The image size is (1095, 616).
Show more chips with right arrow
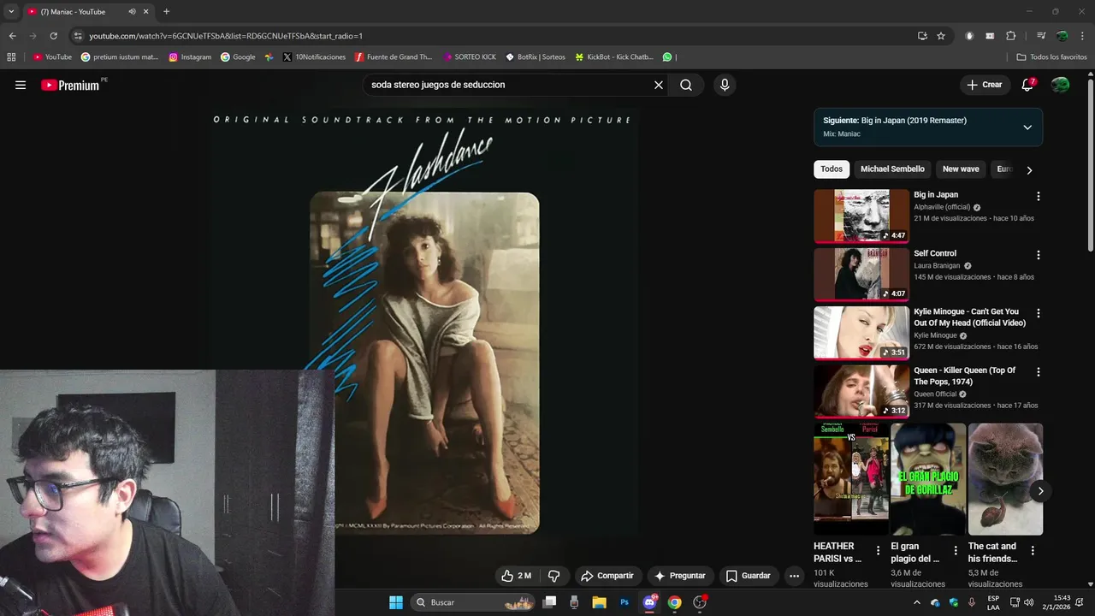pos(1029,169)
